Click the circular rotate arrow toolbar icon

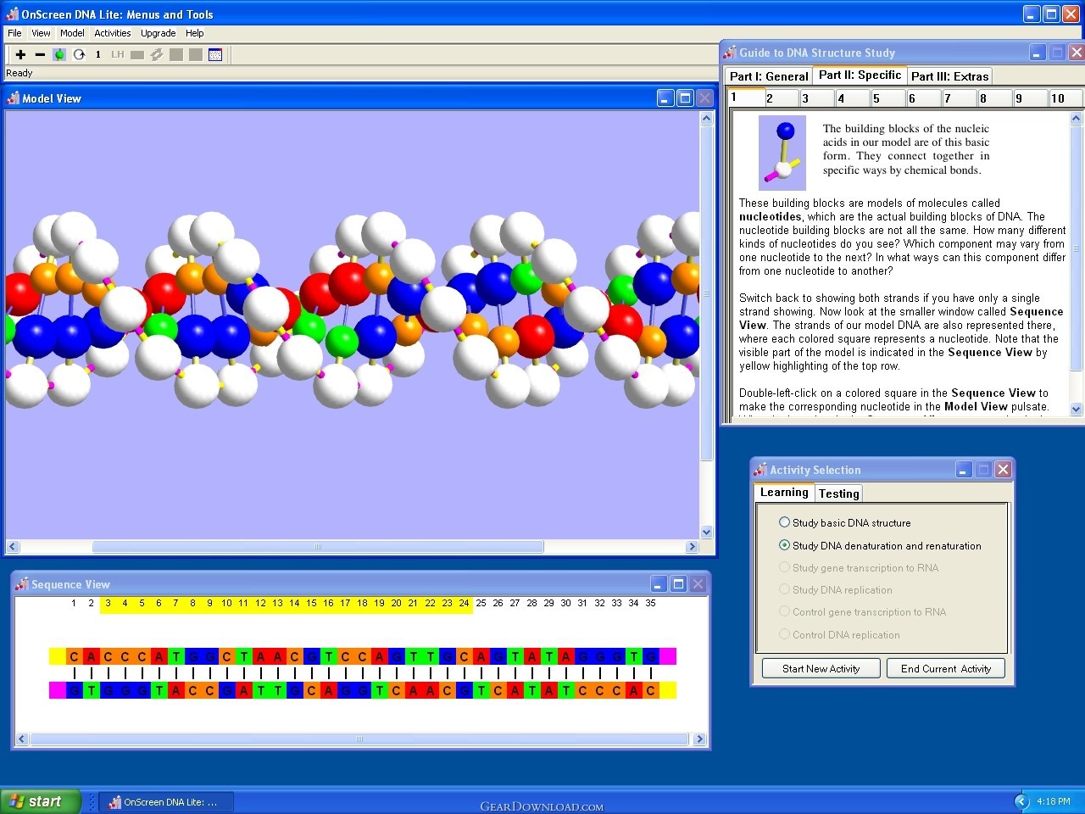pos(79,54)
